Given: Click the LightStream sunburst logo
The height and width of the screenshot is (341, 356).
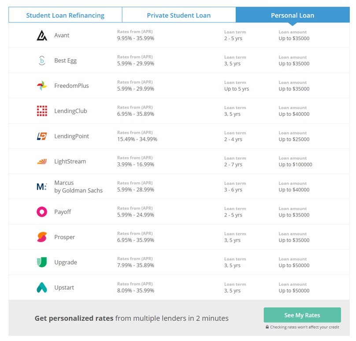Looking at the screenshot, I should pyautogui.click(x=42, y=161).
